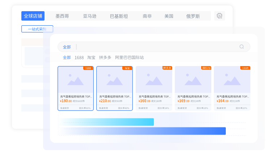
Task: Select the 俄罗斯 store tab
Action: [193, 16]
